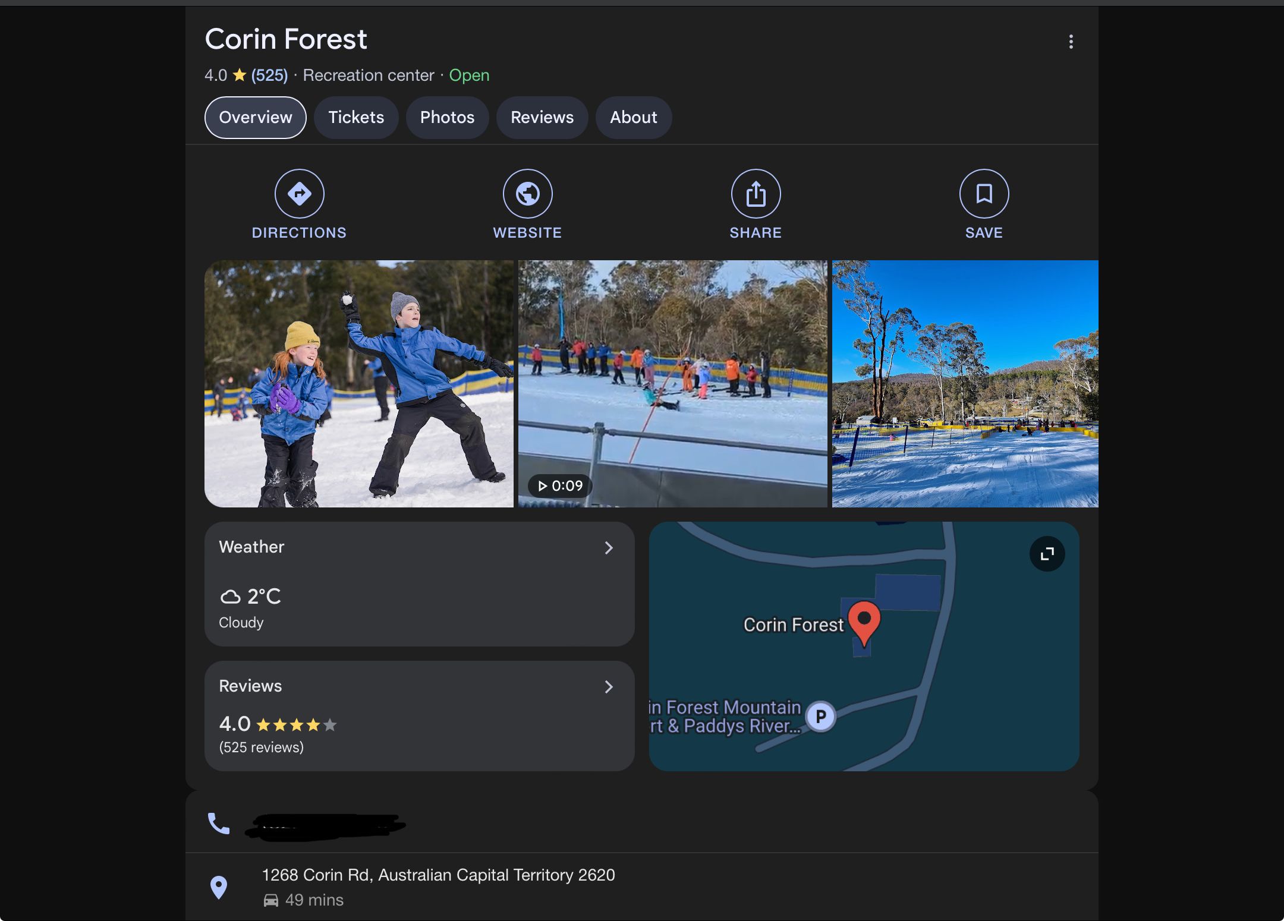The height and width of the screenshot is (921, 1284).
Task: Click the phone icon
Action: pyautogui.click(x=219, y=824)
